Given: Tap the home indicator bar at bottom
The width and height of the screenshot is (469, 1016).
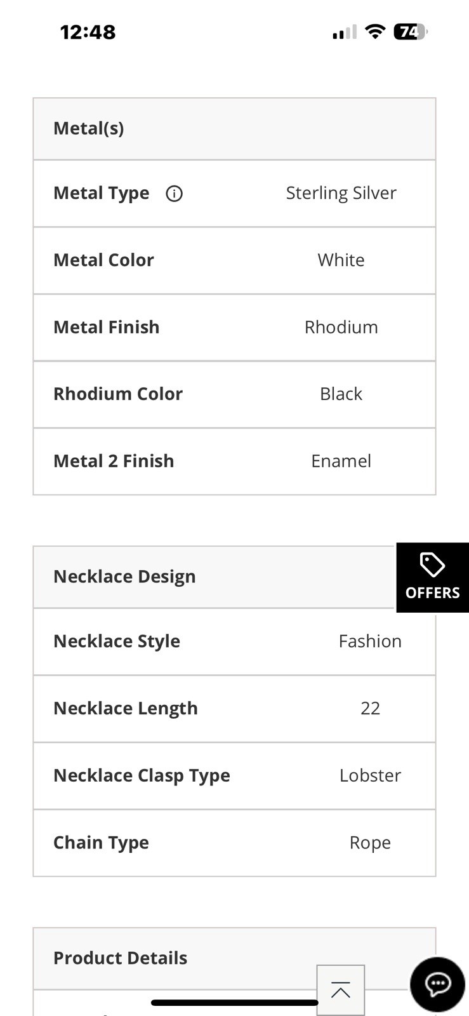Looking at the screenshot, I should [234, 1003].
